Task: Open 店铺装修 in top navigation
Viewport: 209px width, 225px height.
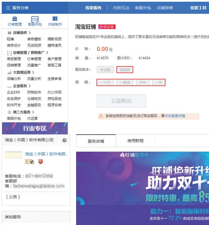Action: [x=165, y=8]
